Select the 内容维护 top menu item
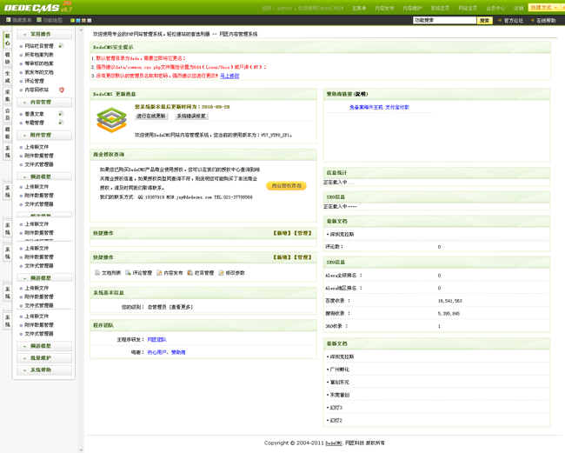Image resolution: width=565 pixels, height=453 pixels. 412,8
